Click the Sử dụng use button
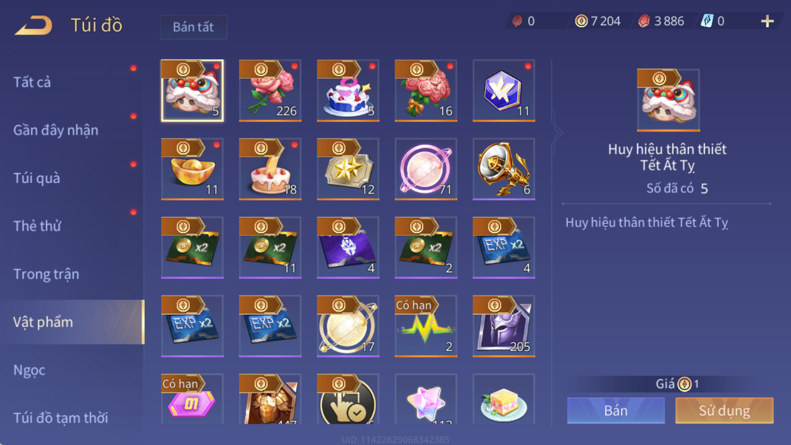This screenshot has height=445, width=791. click(x=724, y=410)
